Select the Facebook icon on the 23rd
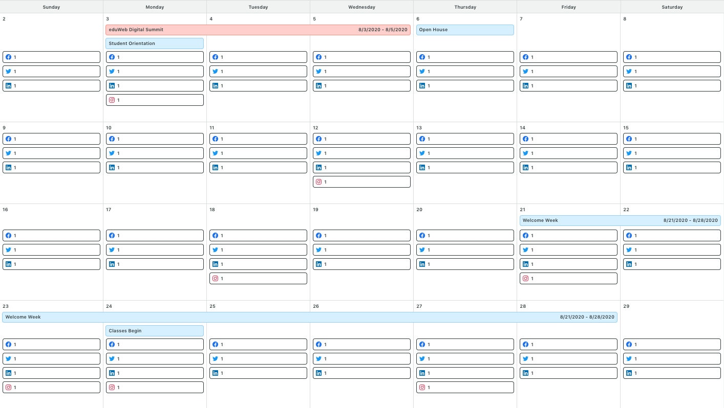Viewport: 724px width, 408px height. click(8, 345)
